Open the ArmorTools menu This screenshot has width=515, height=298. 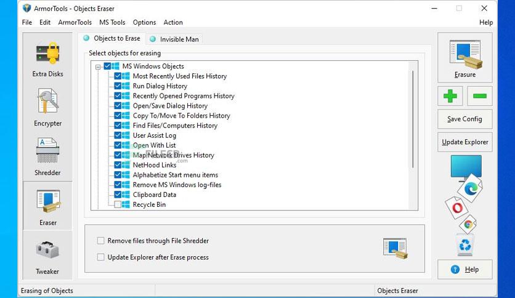(75, 22)
